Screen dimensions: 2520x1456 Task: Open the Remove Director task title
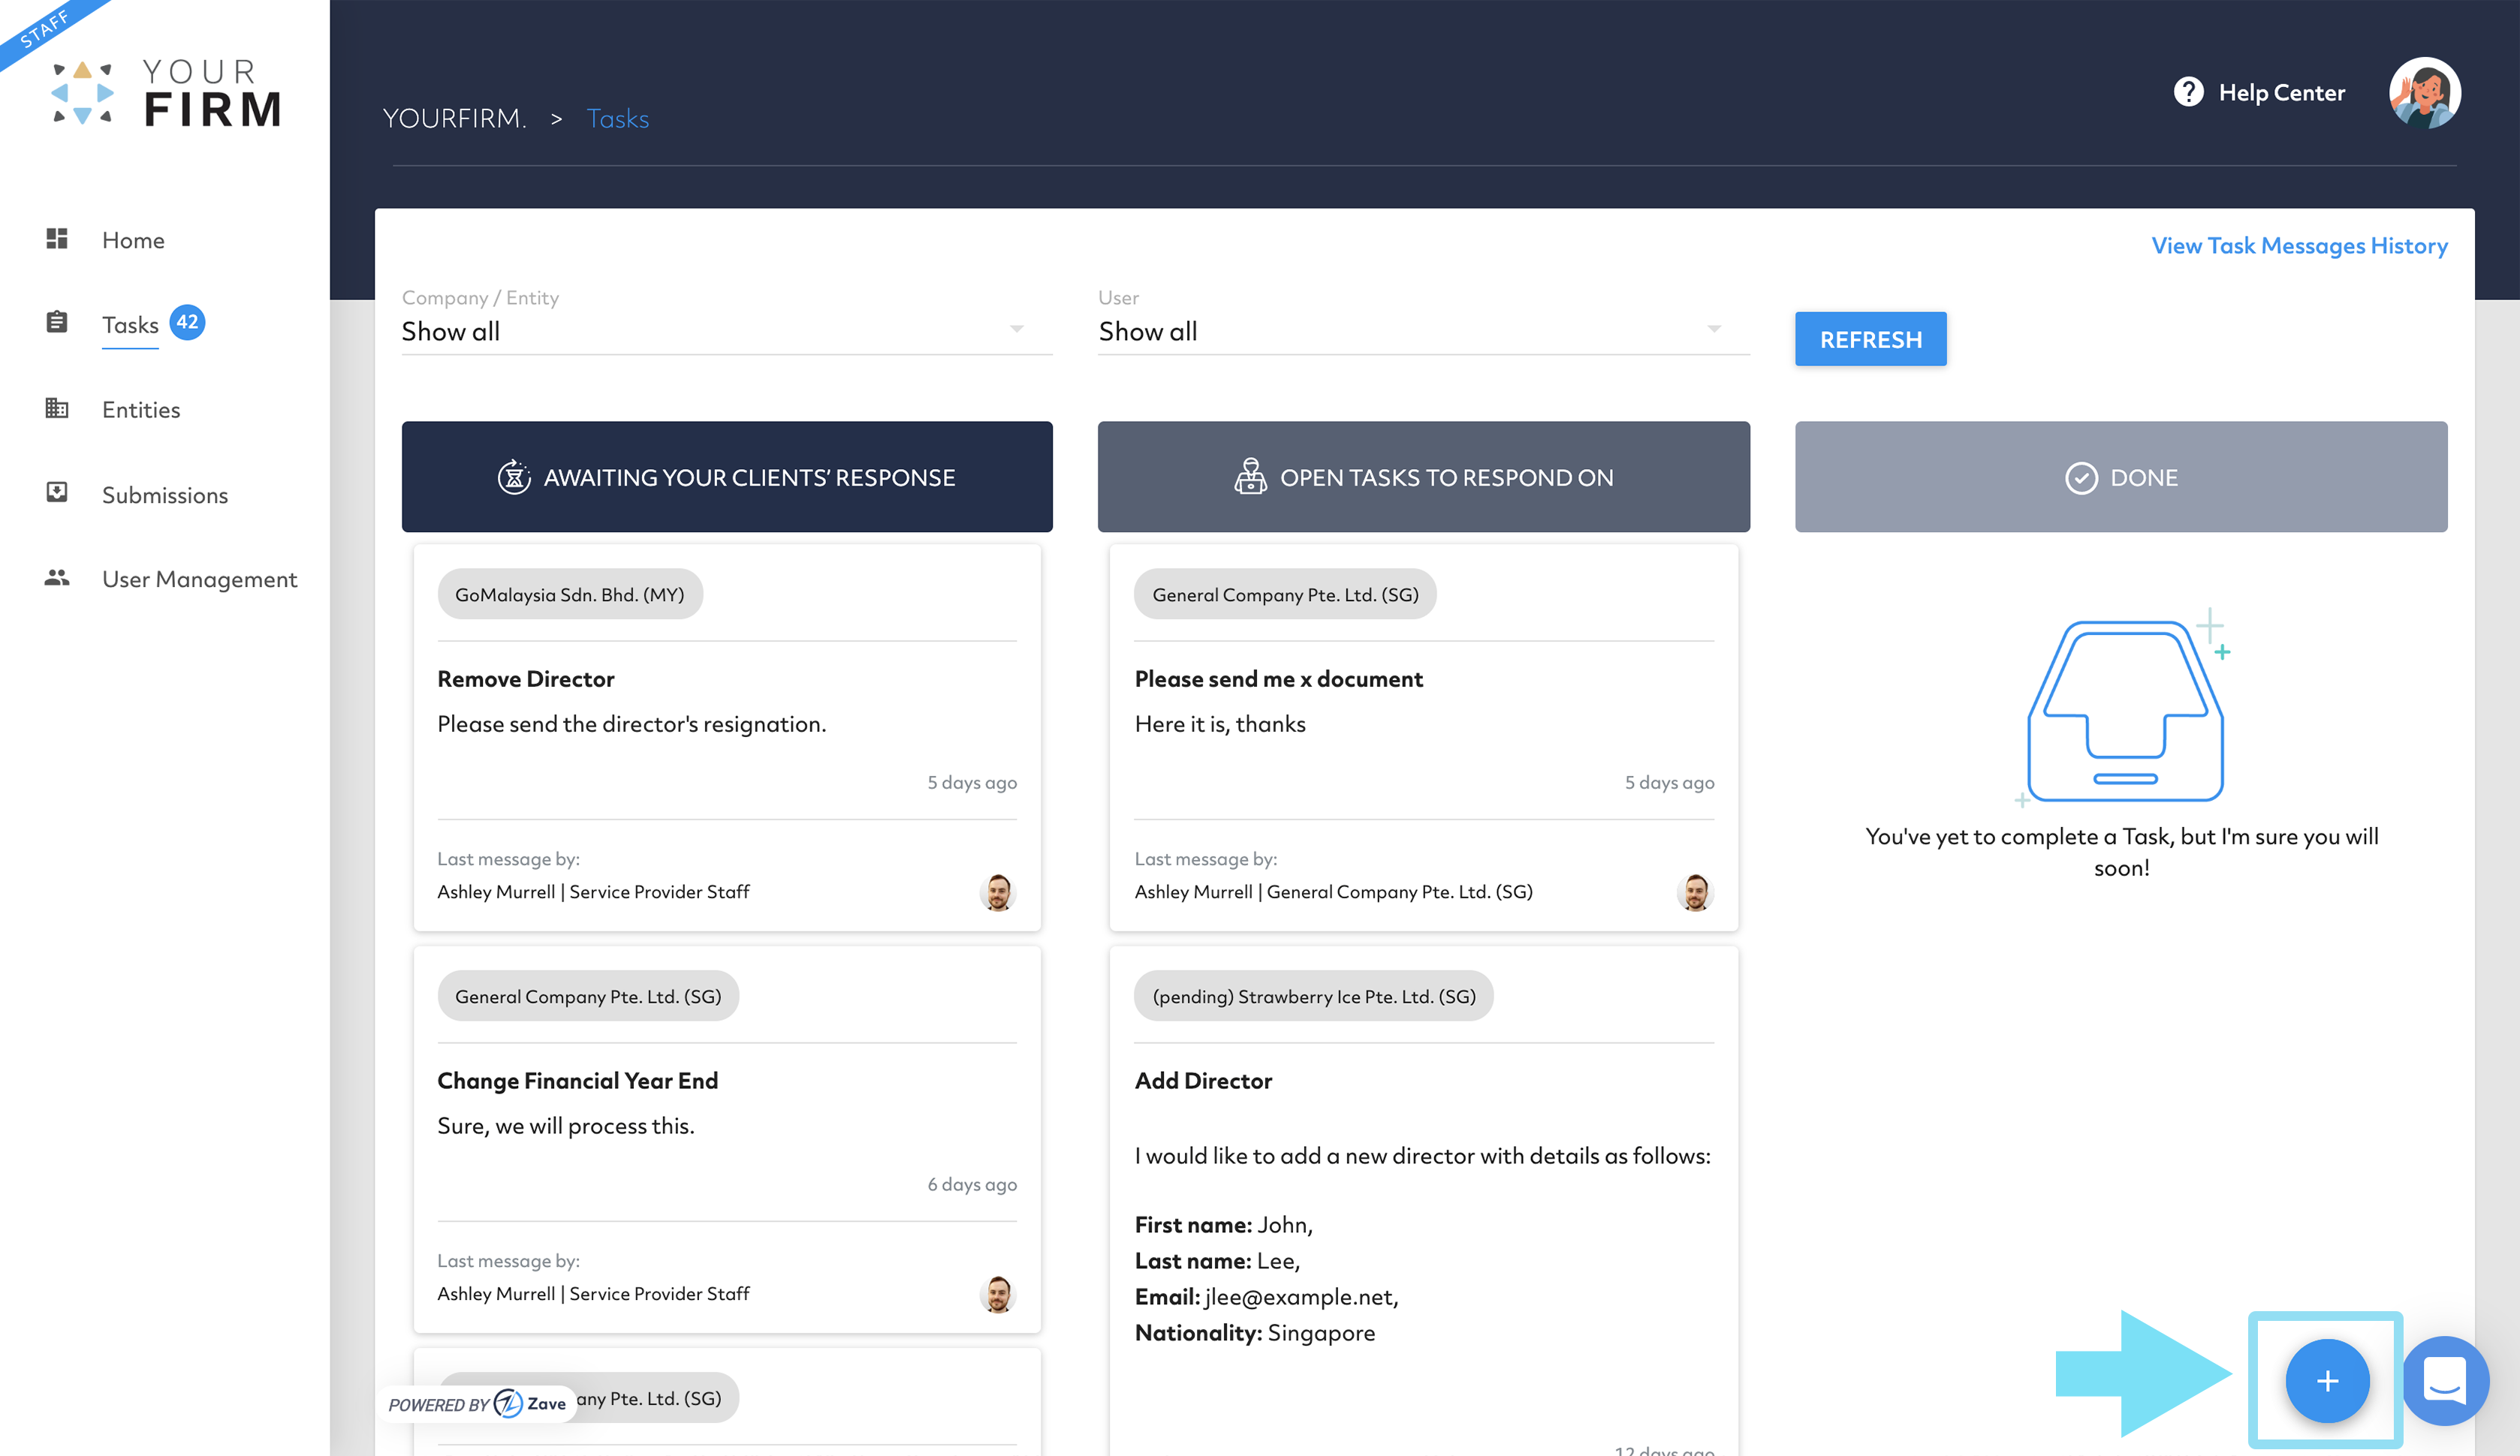click(x=526, y=678)
